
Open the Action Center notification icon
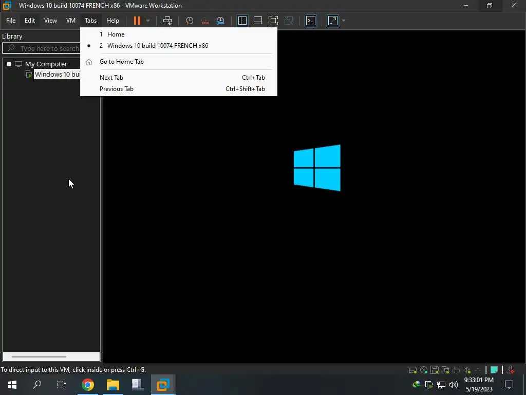point(509,385)
